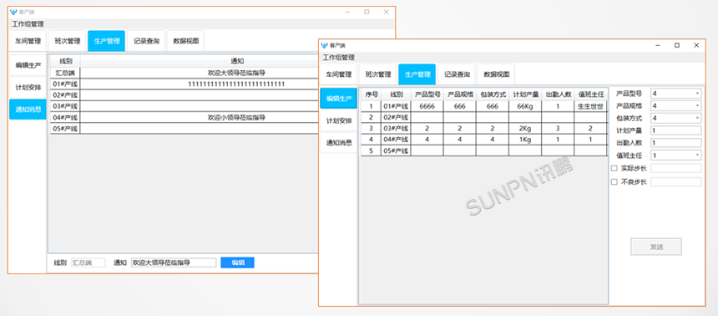Click the 6666 product model cell
Viewport: 718px width, 316px height.
tap(427, 106)
